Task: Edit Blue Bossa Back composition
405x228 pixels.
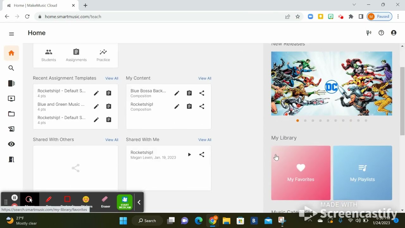Action: tap(177, 93)
